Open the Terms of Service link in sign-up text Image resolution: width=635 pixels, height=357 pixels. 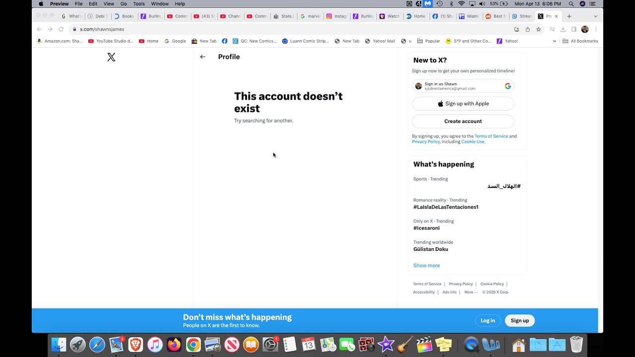[491, 136]
